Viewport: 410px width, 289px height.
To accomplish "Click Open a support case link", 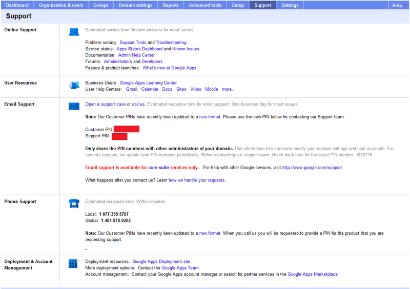I will click(106, 104).
